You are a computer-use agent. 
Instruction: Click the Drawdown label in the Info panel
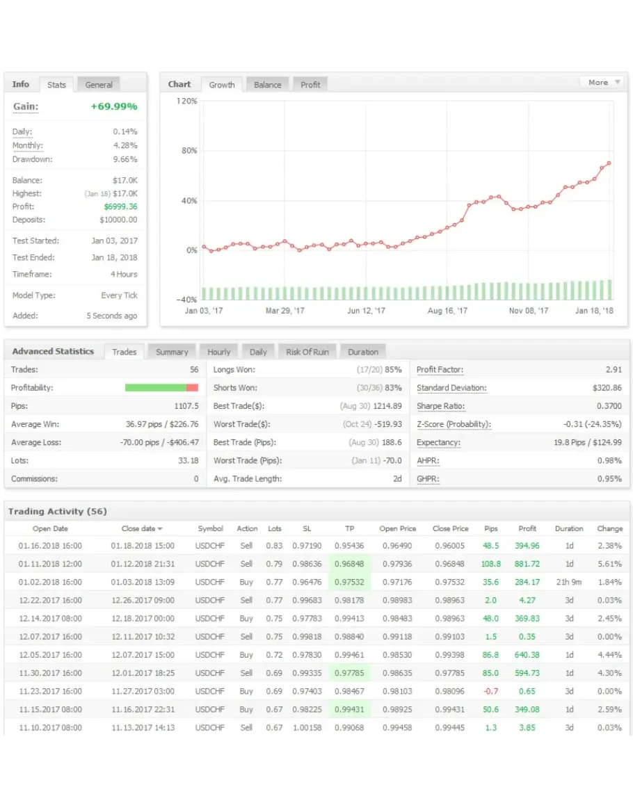pyautogui.click(x=32, y=159)
